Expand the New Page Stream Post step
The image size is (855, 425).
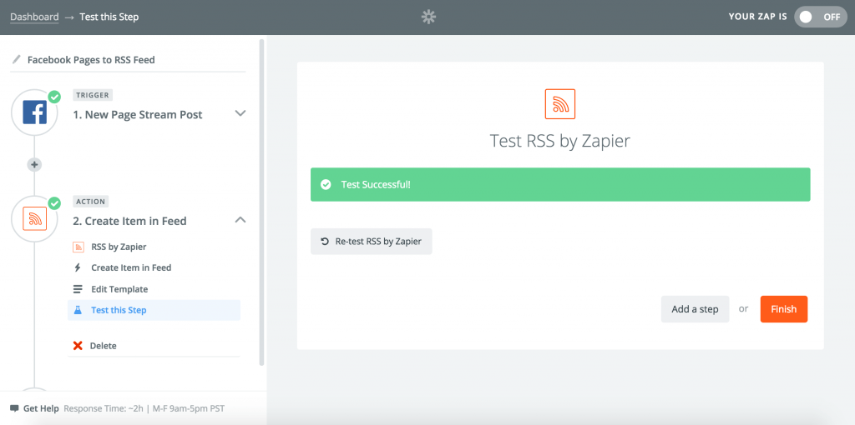[x=240, y=114]
